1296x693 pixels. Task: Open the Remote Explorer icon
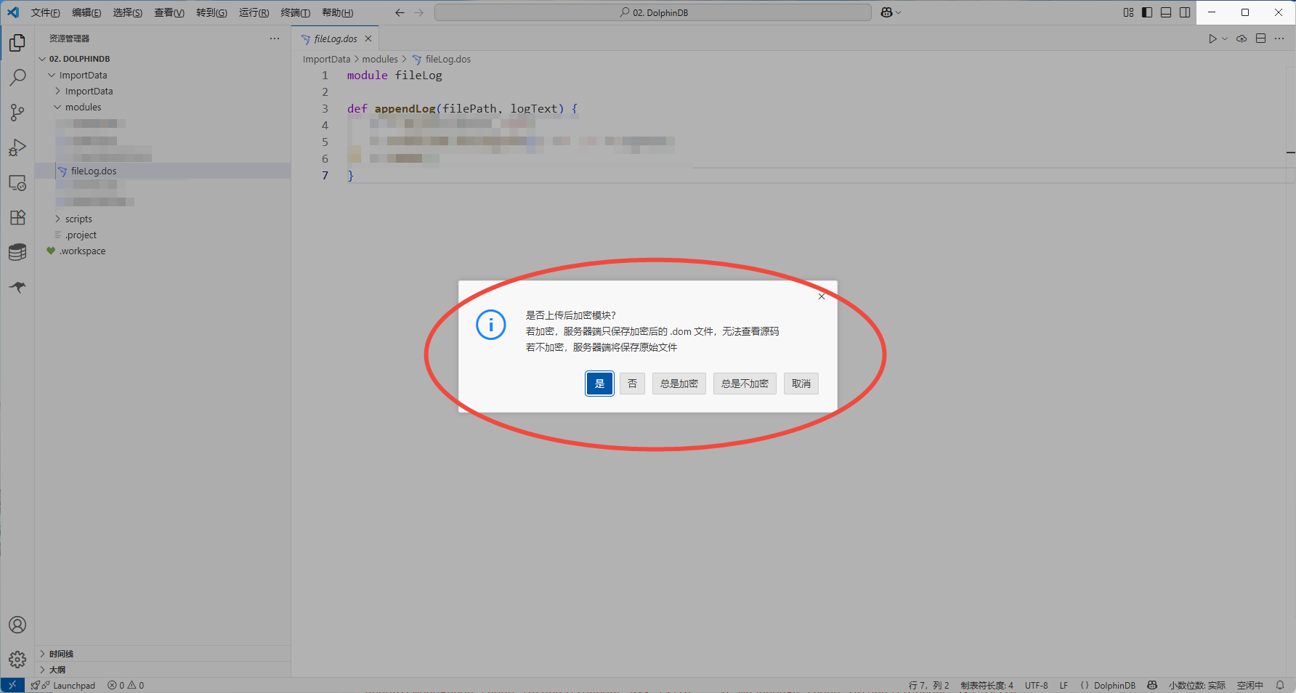pos(17,182)
